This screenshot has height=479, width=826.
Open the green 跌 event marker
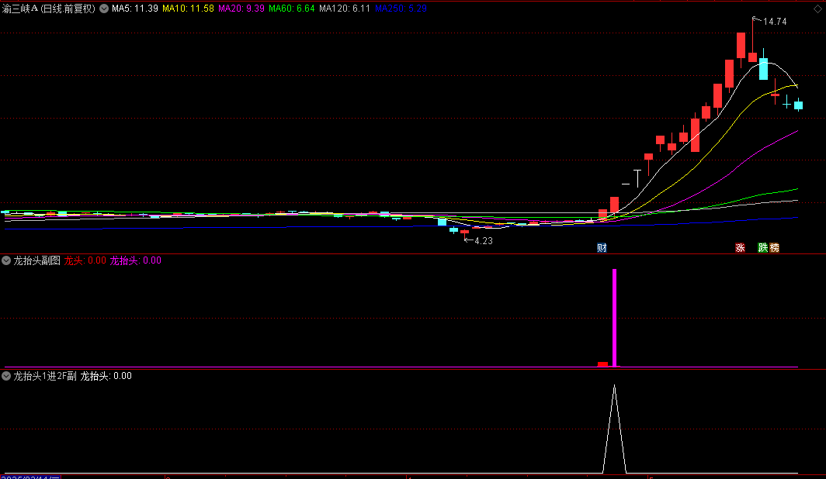point(763,248)
